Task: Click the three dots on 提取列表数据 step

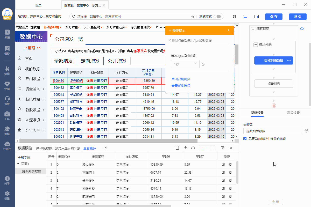Action: click(x=289, y=61)
